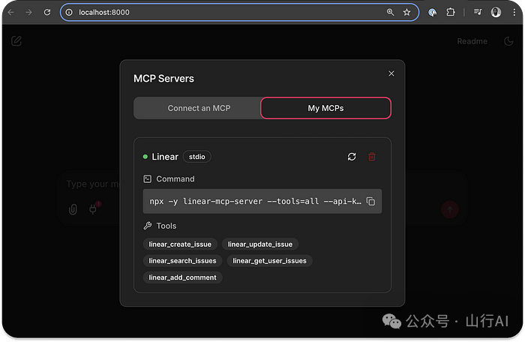
Task: Select the linear_search_issues tool tag
Action: [182, 260]
